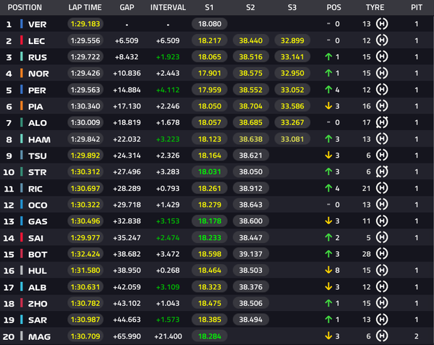Open driver HAM's name entry

39,140
